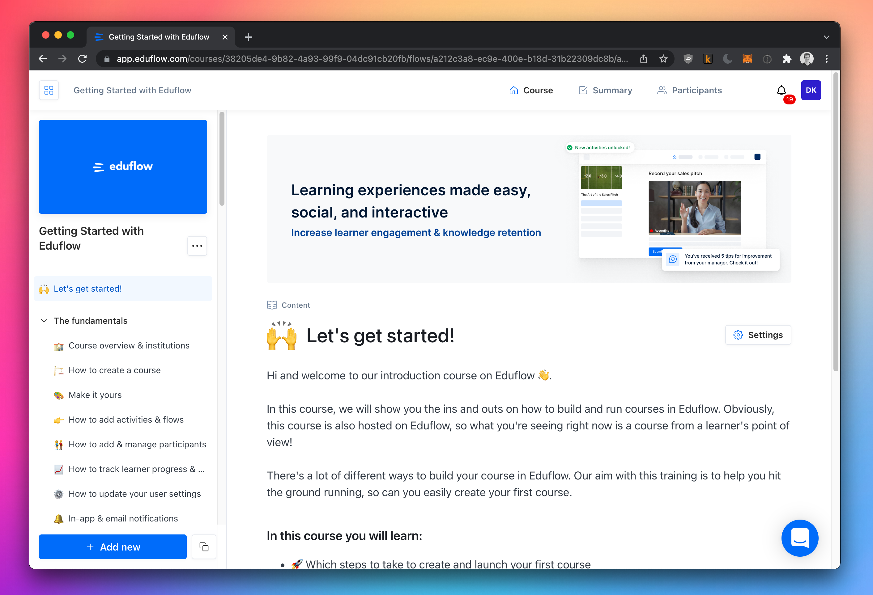
Task: Open the orange K extension icon
Action: pyautogui.click(x=708, y=59)
